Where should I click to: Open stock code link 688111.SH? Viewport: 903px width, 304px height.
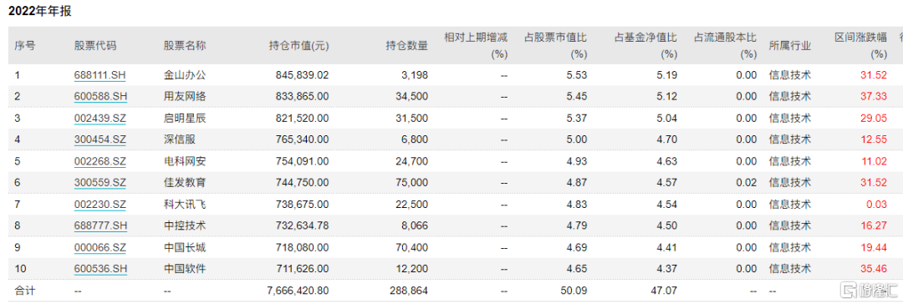(100, 74)
